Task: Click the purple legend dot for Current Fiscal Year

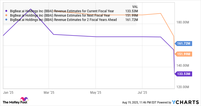Action: pos(6,11)
